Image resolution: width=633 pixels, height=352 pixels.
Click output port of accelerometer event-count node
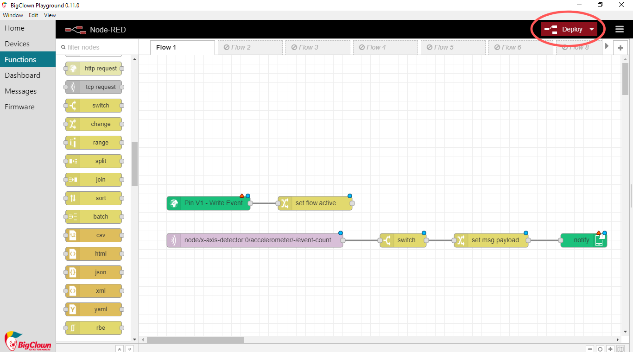pyautogui.click(x=343, y=240)
